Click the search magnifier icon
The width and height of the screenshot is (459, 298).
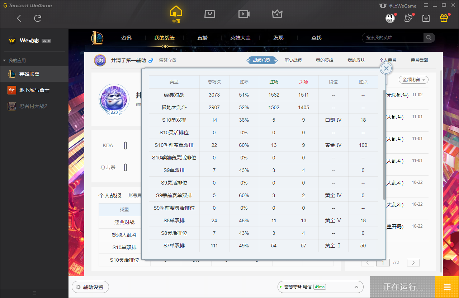tap(429, 37)
